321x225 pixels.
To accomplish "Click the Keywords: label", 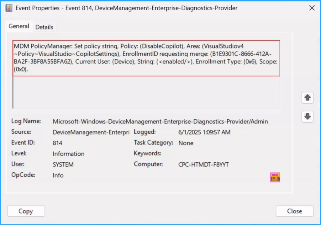I will tap(148, 153).
